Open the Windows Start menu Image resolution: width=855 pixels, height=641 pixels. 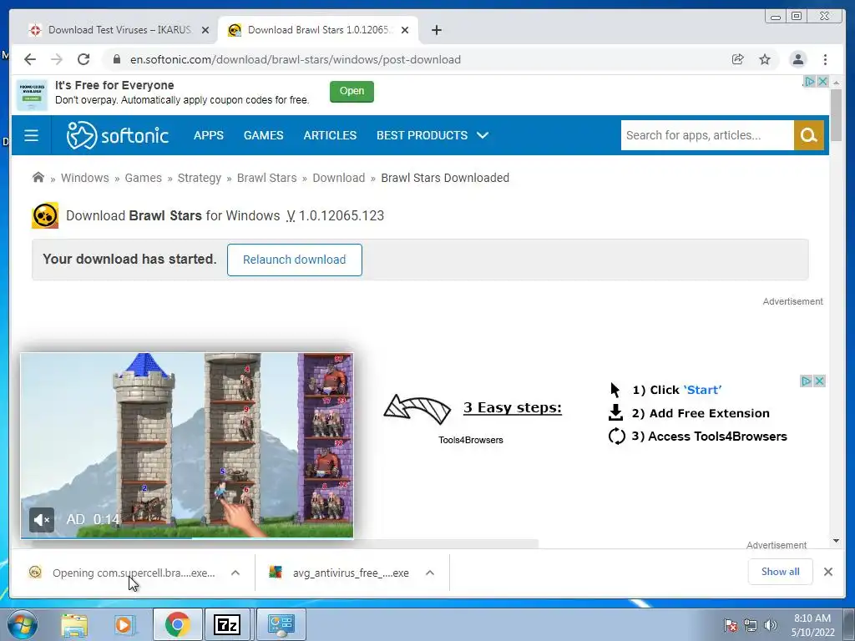[23, 624]
